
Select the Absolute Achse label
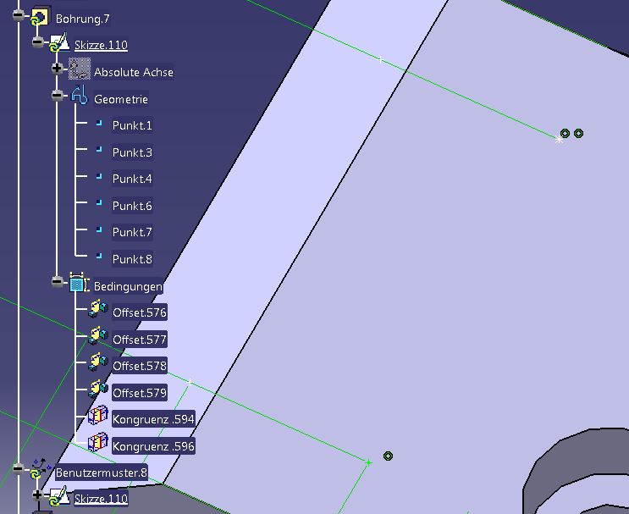134,72
